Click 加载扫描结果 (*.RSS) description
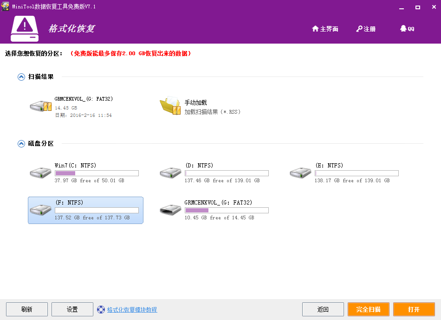 [x=212, y=112]
